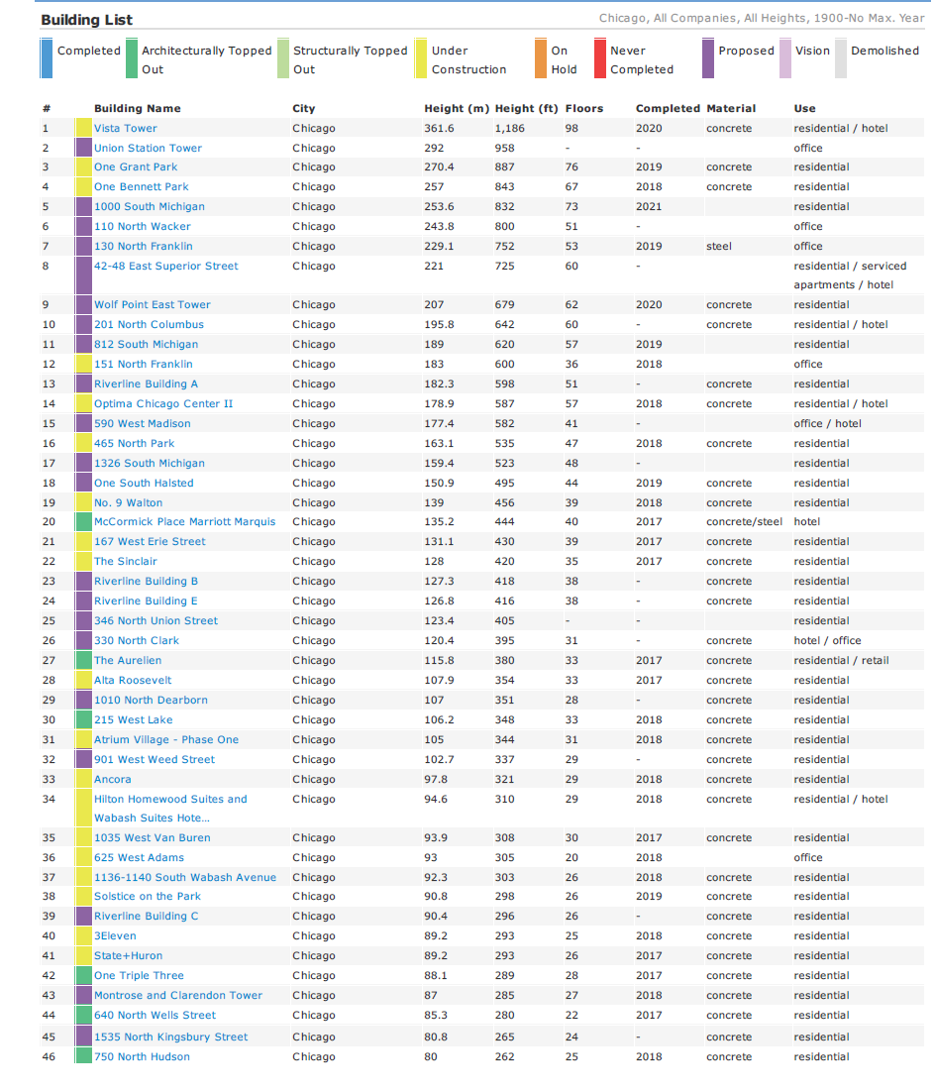Screen dimensions: 935x1091
Task: Sort by Use column header
Action: click(x=805, y=109)
